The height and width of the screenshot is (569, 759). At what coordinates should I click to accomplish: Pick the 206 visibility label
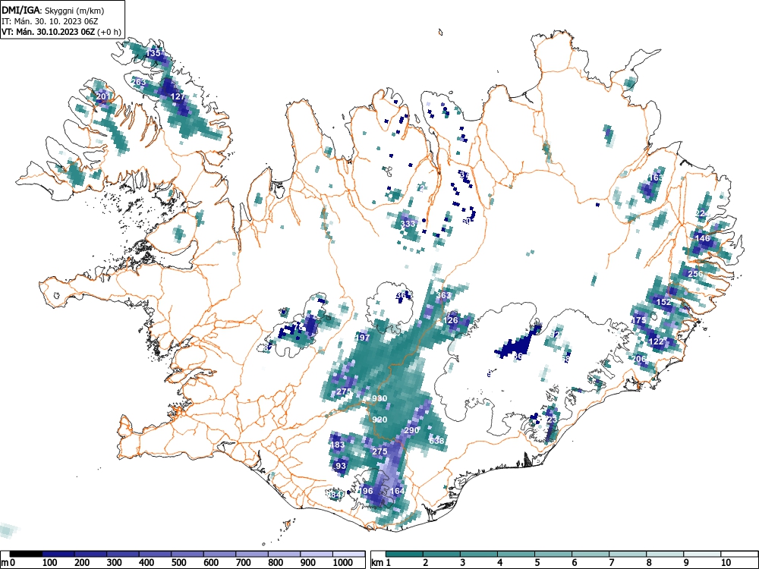(640, 359)
